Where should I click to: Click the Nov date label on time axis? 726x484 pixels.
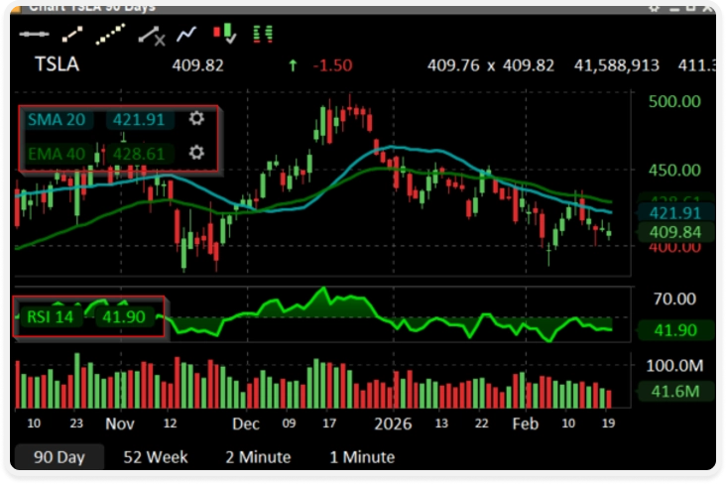(120, 423)
